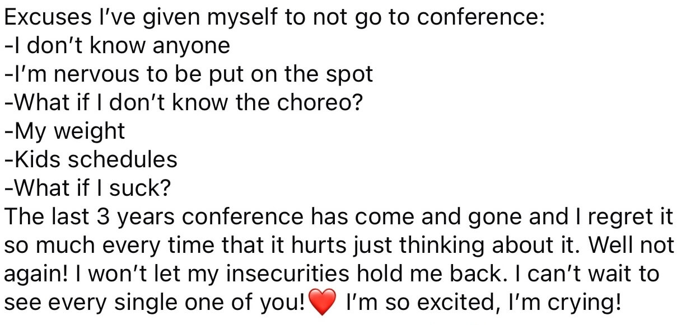
Task: Click the "I don't know anyone" line
Action: [x=118, y=45]
